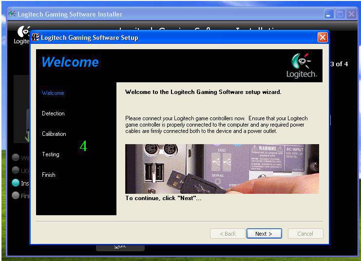Close the Logitech Gaming Software Setup dialog
This screenshot has height=261, width=361.
coord(323,37)
